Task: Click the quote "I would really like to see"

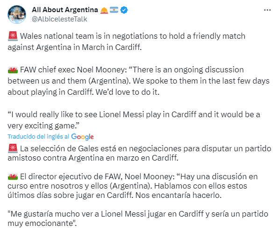Action: 134,120
